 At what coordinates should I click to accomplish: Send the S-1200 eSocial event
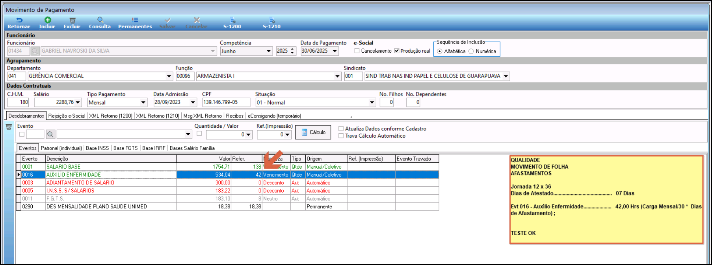232,23
